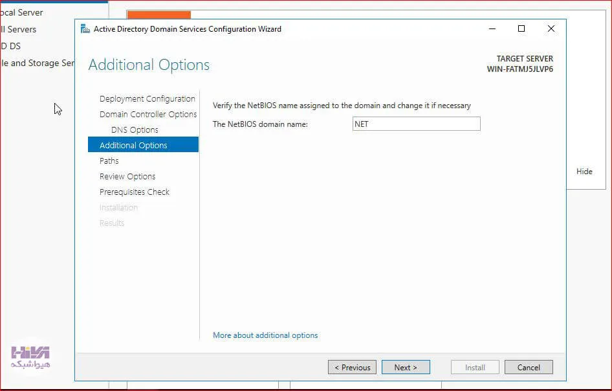The image size is (612, 391).
Task: Click the Additional Options page heading
Action: 149,65
